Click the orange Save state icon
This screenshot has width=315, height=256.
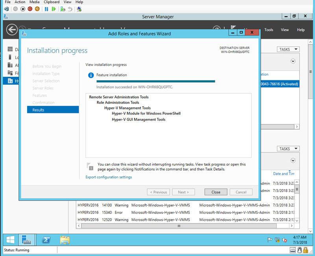click(37, 9)
